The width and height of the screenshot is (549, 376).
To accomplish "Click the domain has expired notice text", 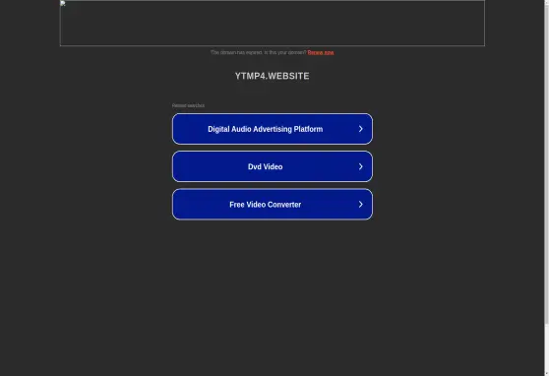I will tap(259, 52).
